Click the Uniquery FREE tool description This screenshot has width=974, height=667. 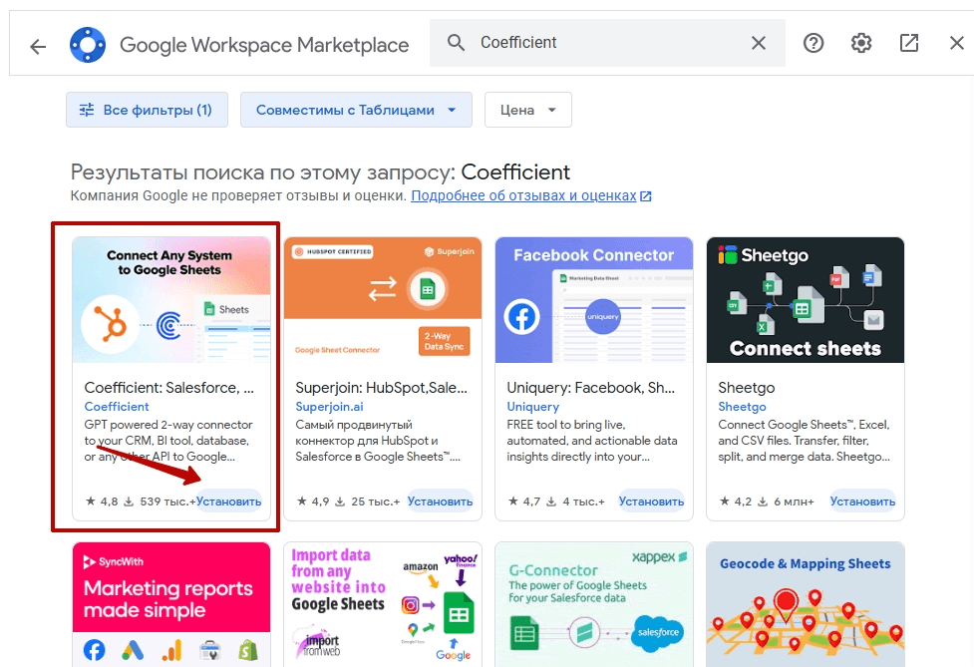click(592, 441)
